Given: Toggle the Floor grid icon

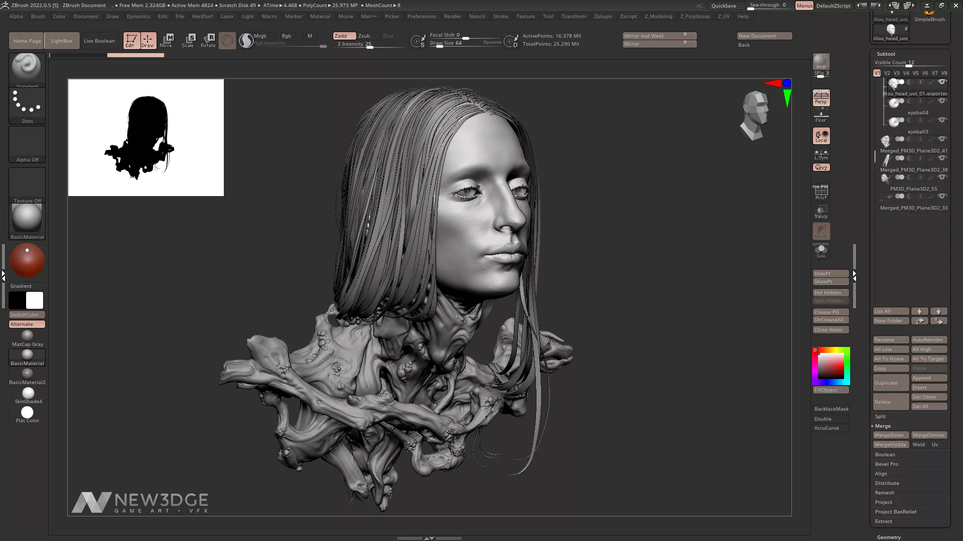Looking at the screenshot, I should tap(821, 117).
